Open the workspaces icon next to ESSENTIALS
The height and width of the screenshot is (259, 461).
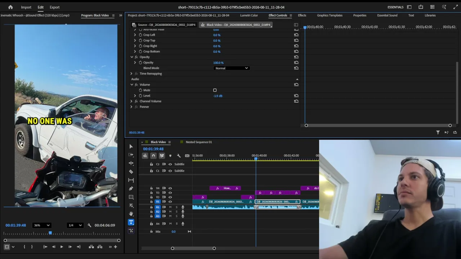point(409,7)
